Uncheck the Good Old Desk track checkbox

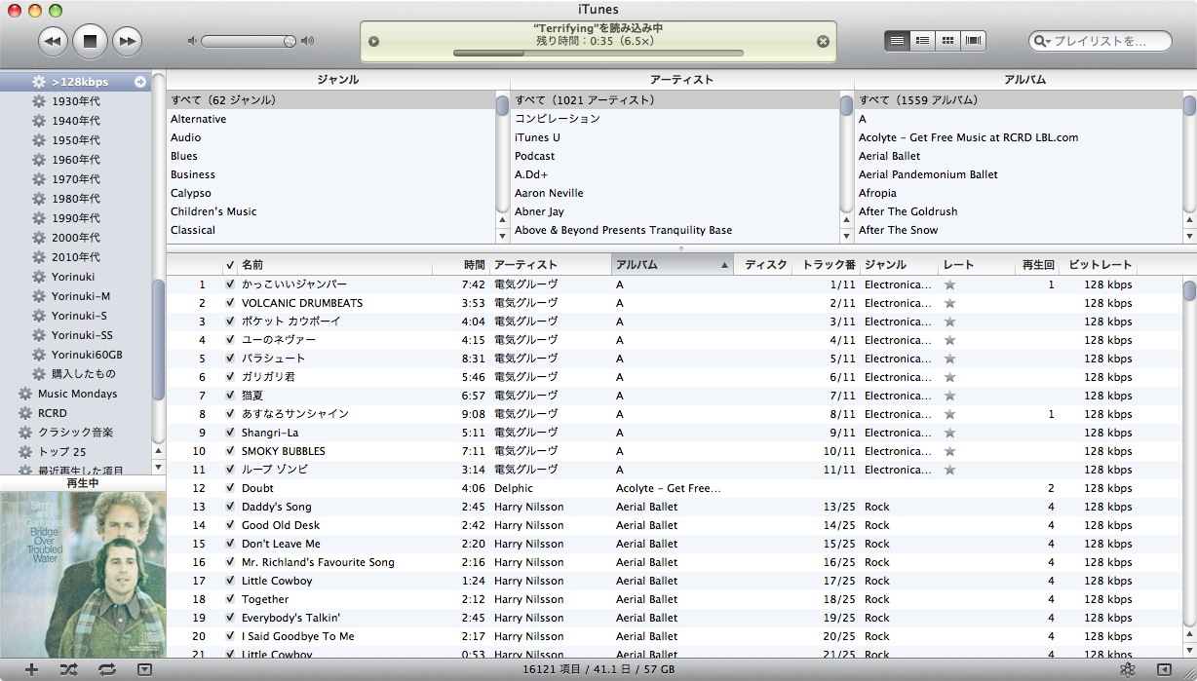point(230,525)
